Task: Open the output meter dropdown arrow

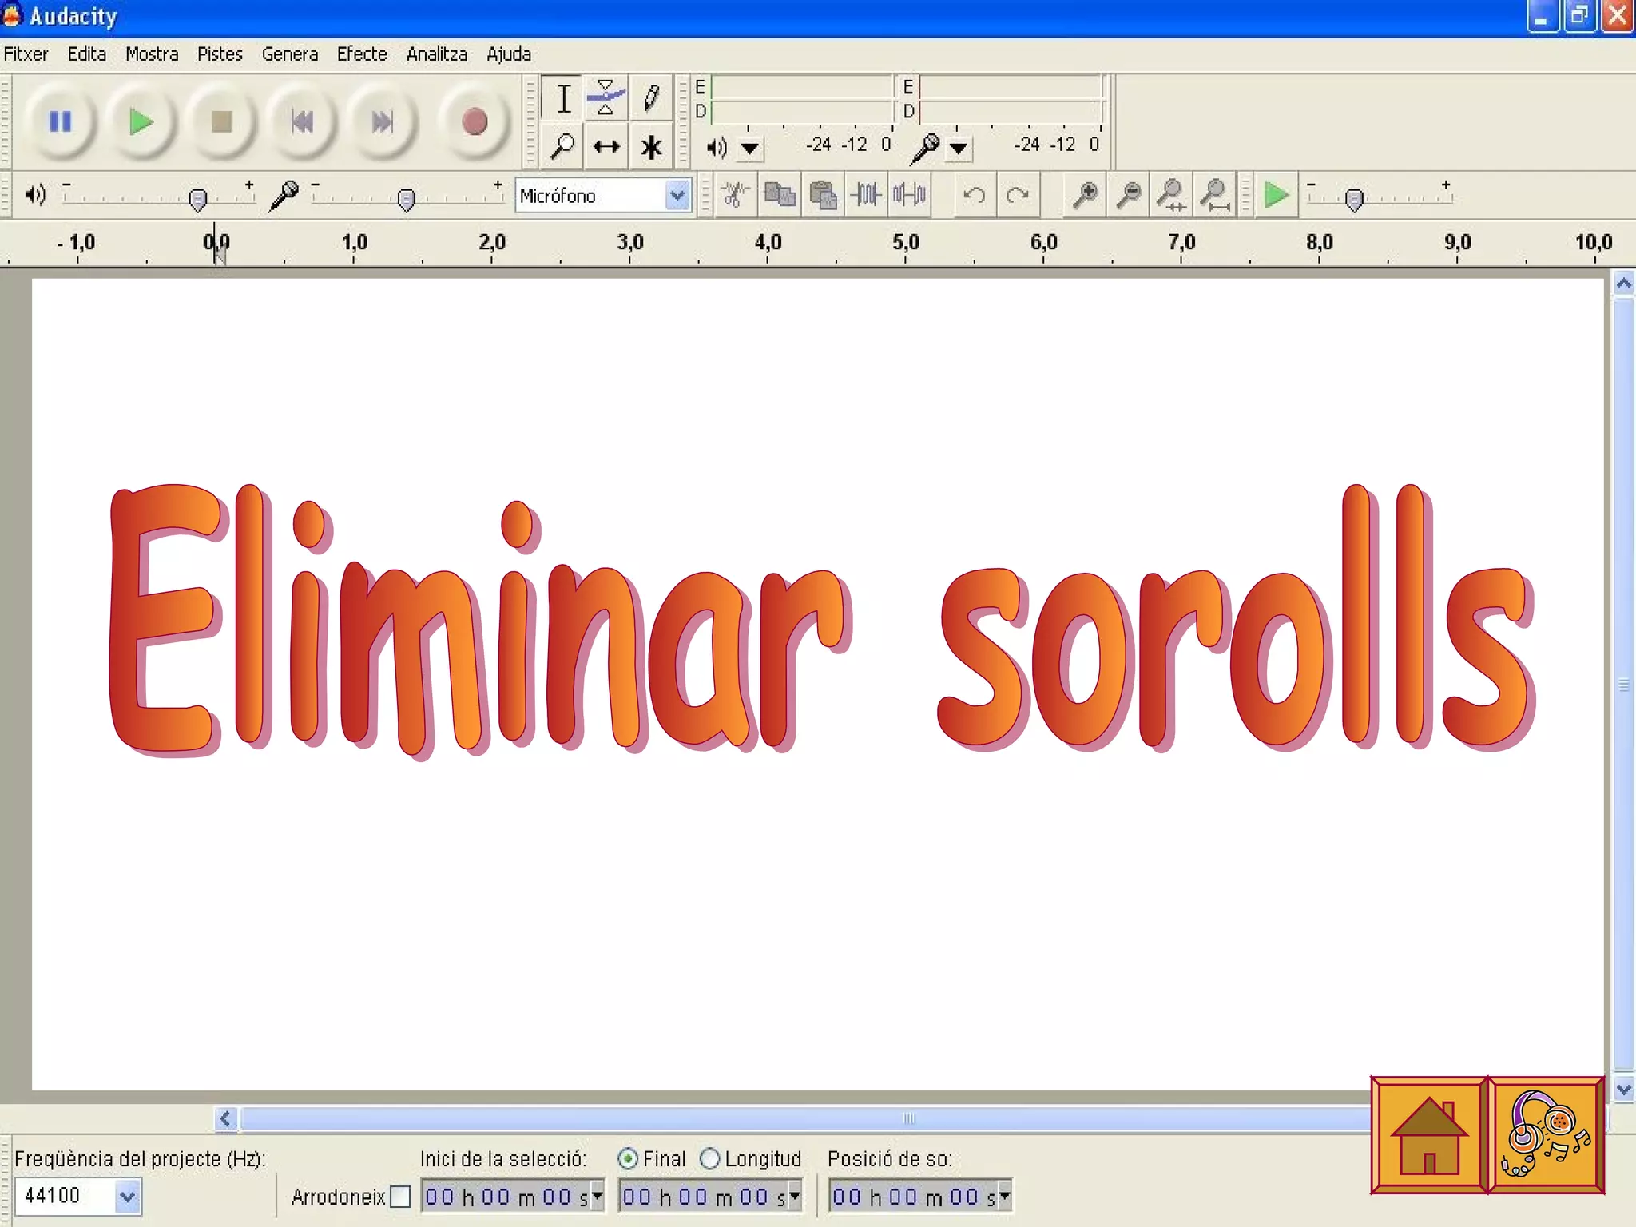Action: click(749, 148)
